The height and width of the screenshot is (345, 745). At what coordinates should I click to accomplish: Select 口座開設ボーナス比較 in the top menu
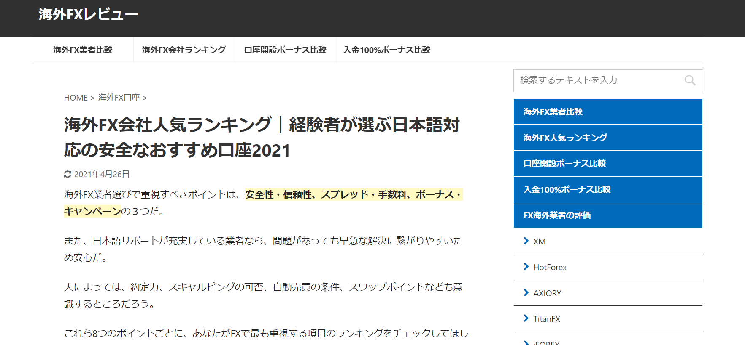pyautogui.click(x=285, y=50)
